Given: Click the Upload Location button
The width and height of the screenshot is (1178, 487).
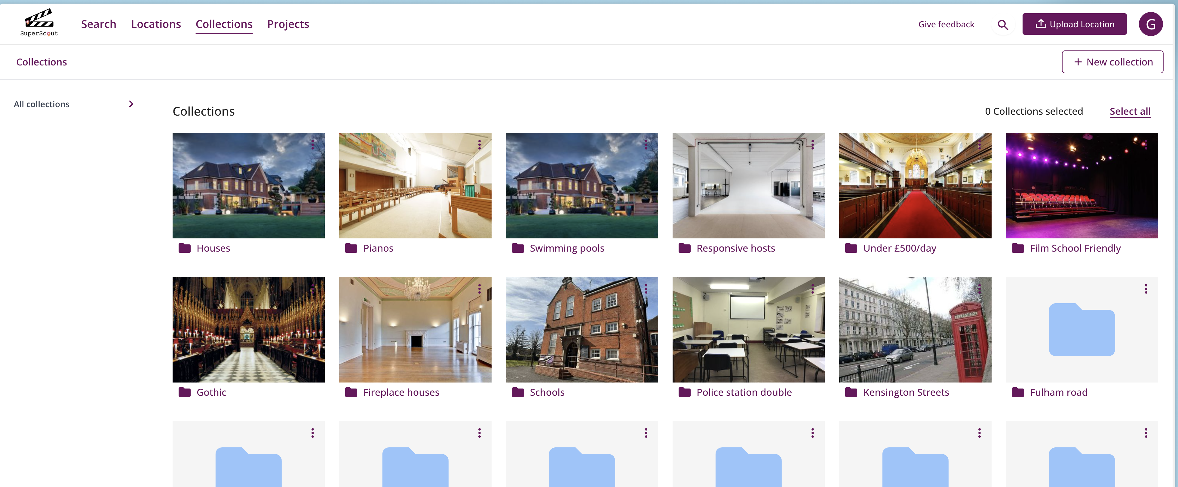Looking at the screenshot, I should (x=1074, y=24).
